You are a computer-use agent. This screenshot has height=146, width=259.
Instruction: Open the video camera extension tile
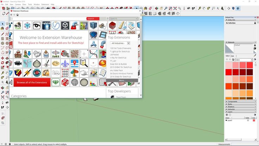18,63
